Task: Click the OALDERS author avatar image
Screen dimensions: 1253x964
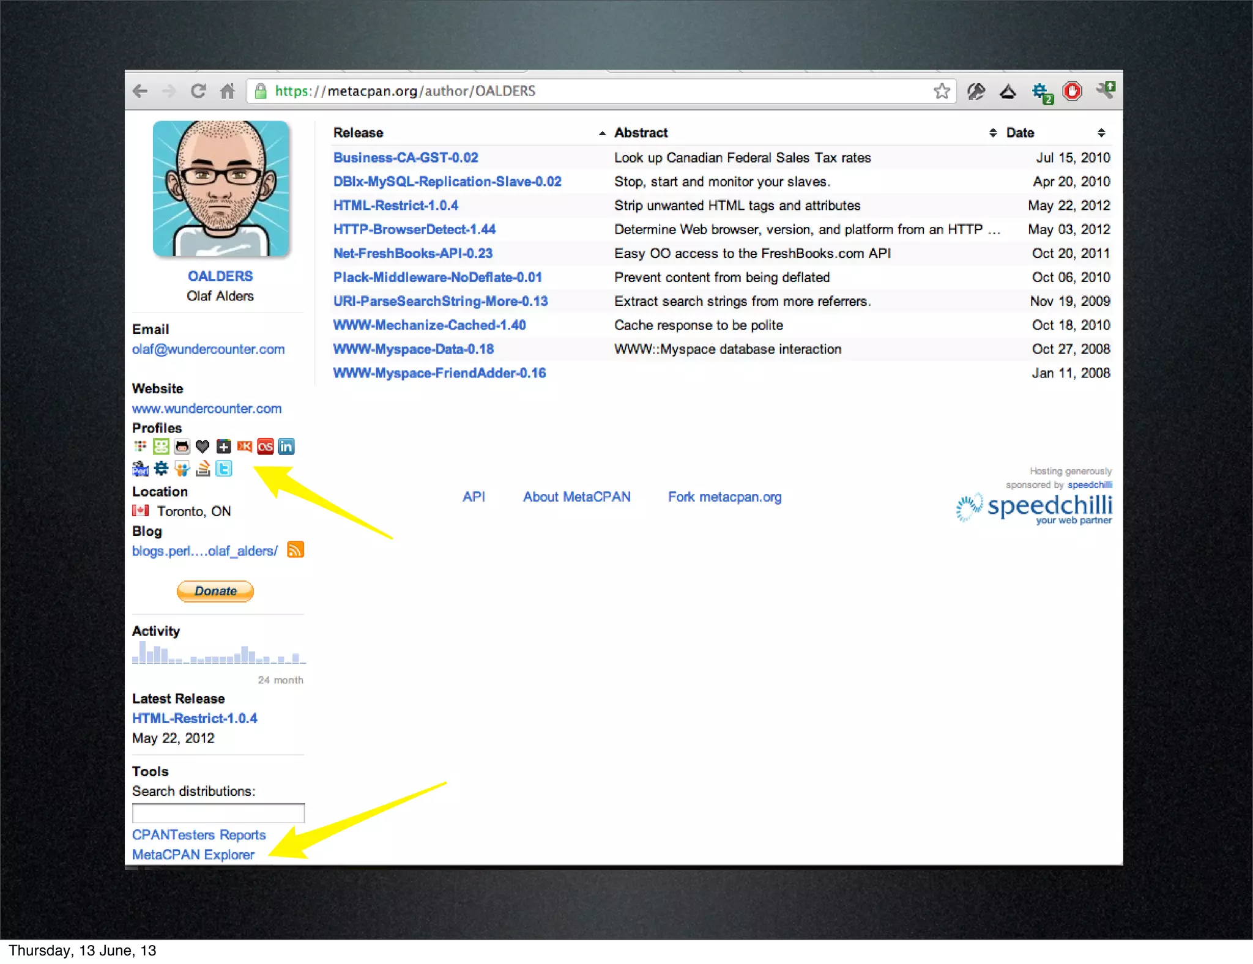Action: (x=220, y=188)
